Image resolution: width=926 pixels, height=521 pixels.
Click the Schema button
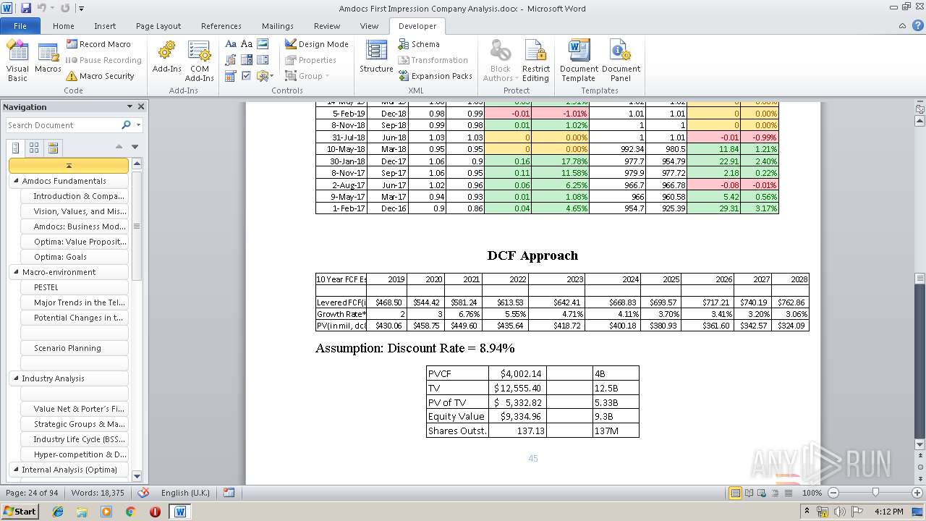[419, 44]
